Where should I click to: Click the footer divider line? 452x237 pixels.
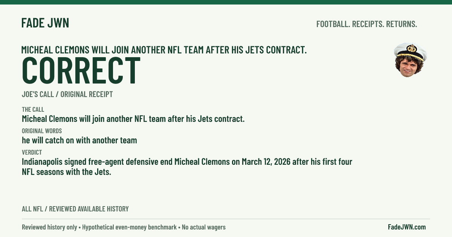pyautogui.click(x=226, y=219)
